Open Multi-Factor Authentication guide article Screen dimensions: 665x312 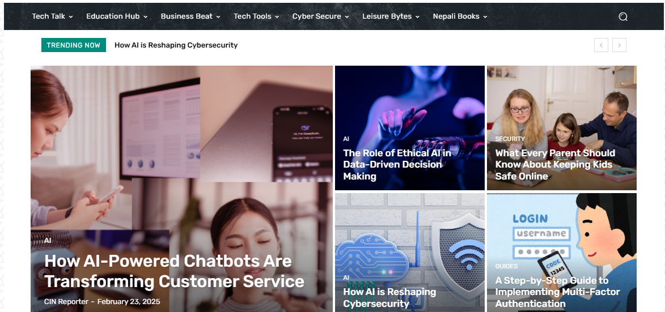click(x=558, y=292)
